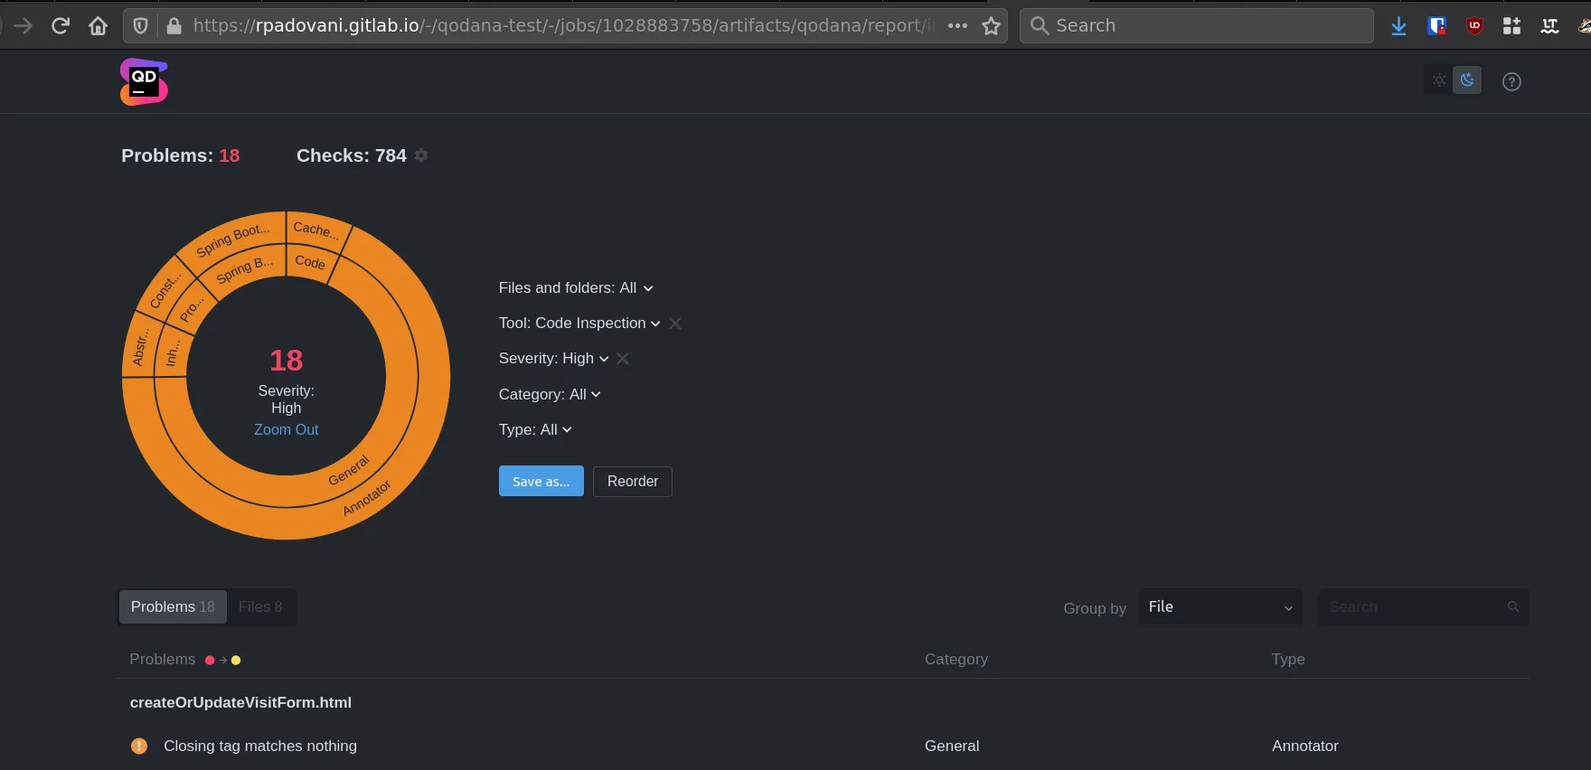The width and height of the screenshot is (1591, 770).
Task: Open tracking protection shield icon
Action: (140, 25)
